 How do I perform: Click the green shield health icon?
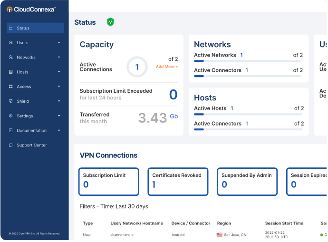(110, 22)
